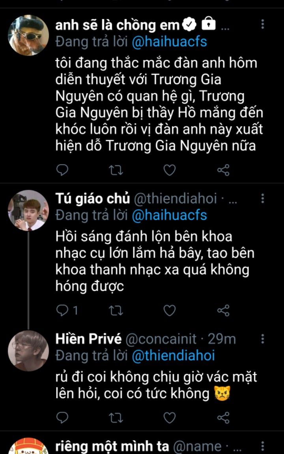
Task: Open Hiền Privé's profile avatar
Action: pos(28,351)
